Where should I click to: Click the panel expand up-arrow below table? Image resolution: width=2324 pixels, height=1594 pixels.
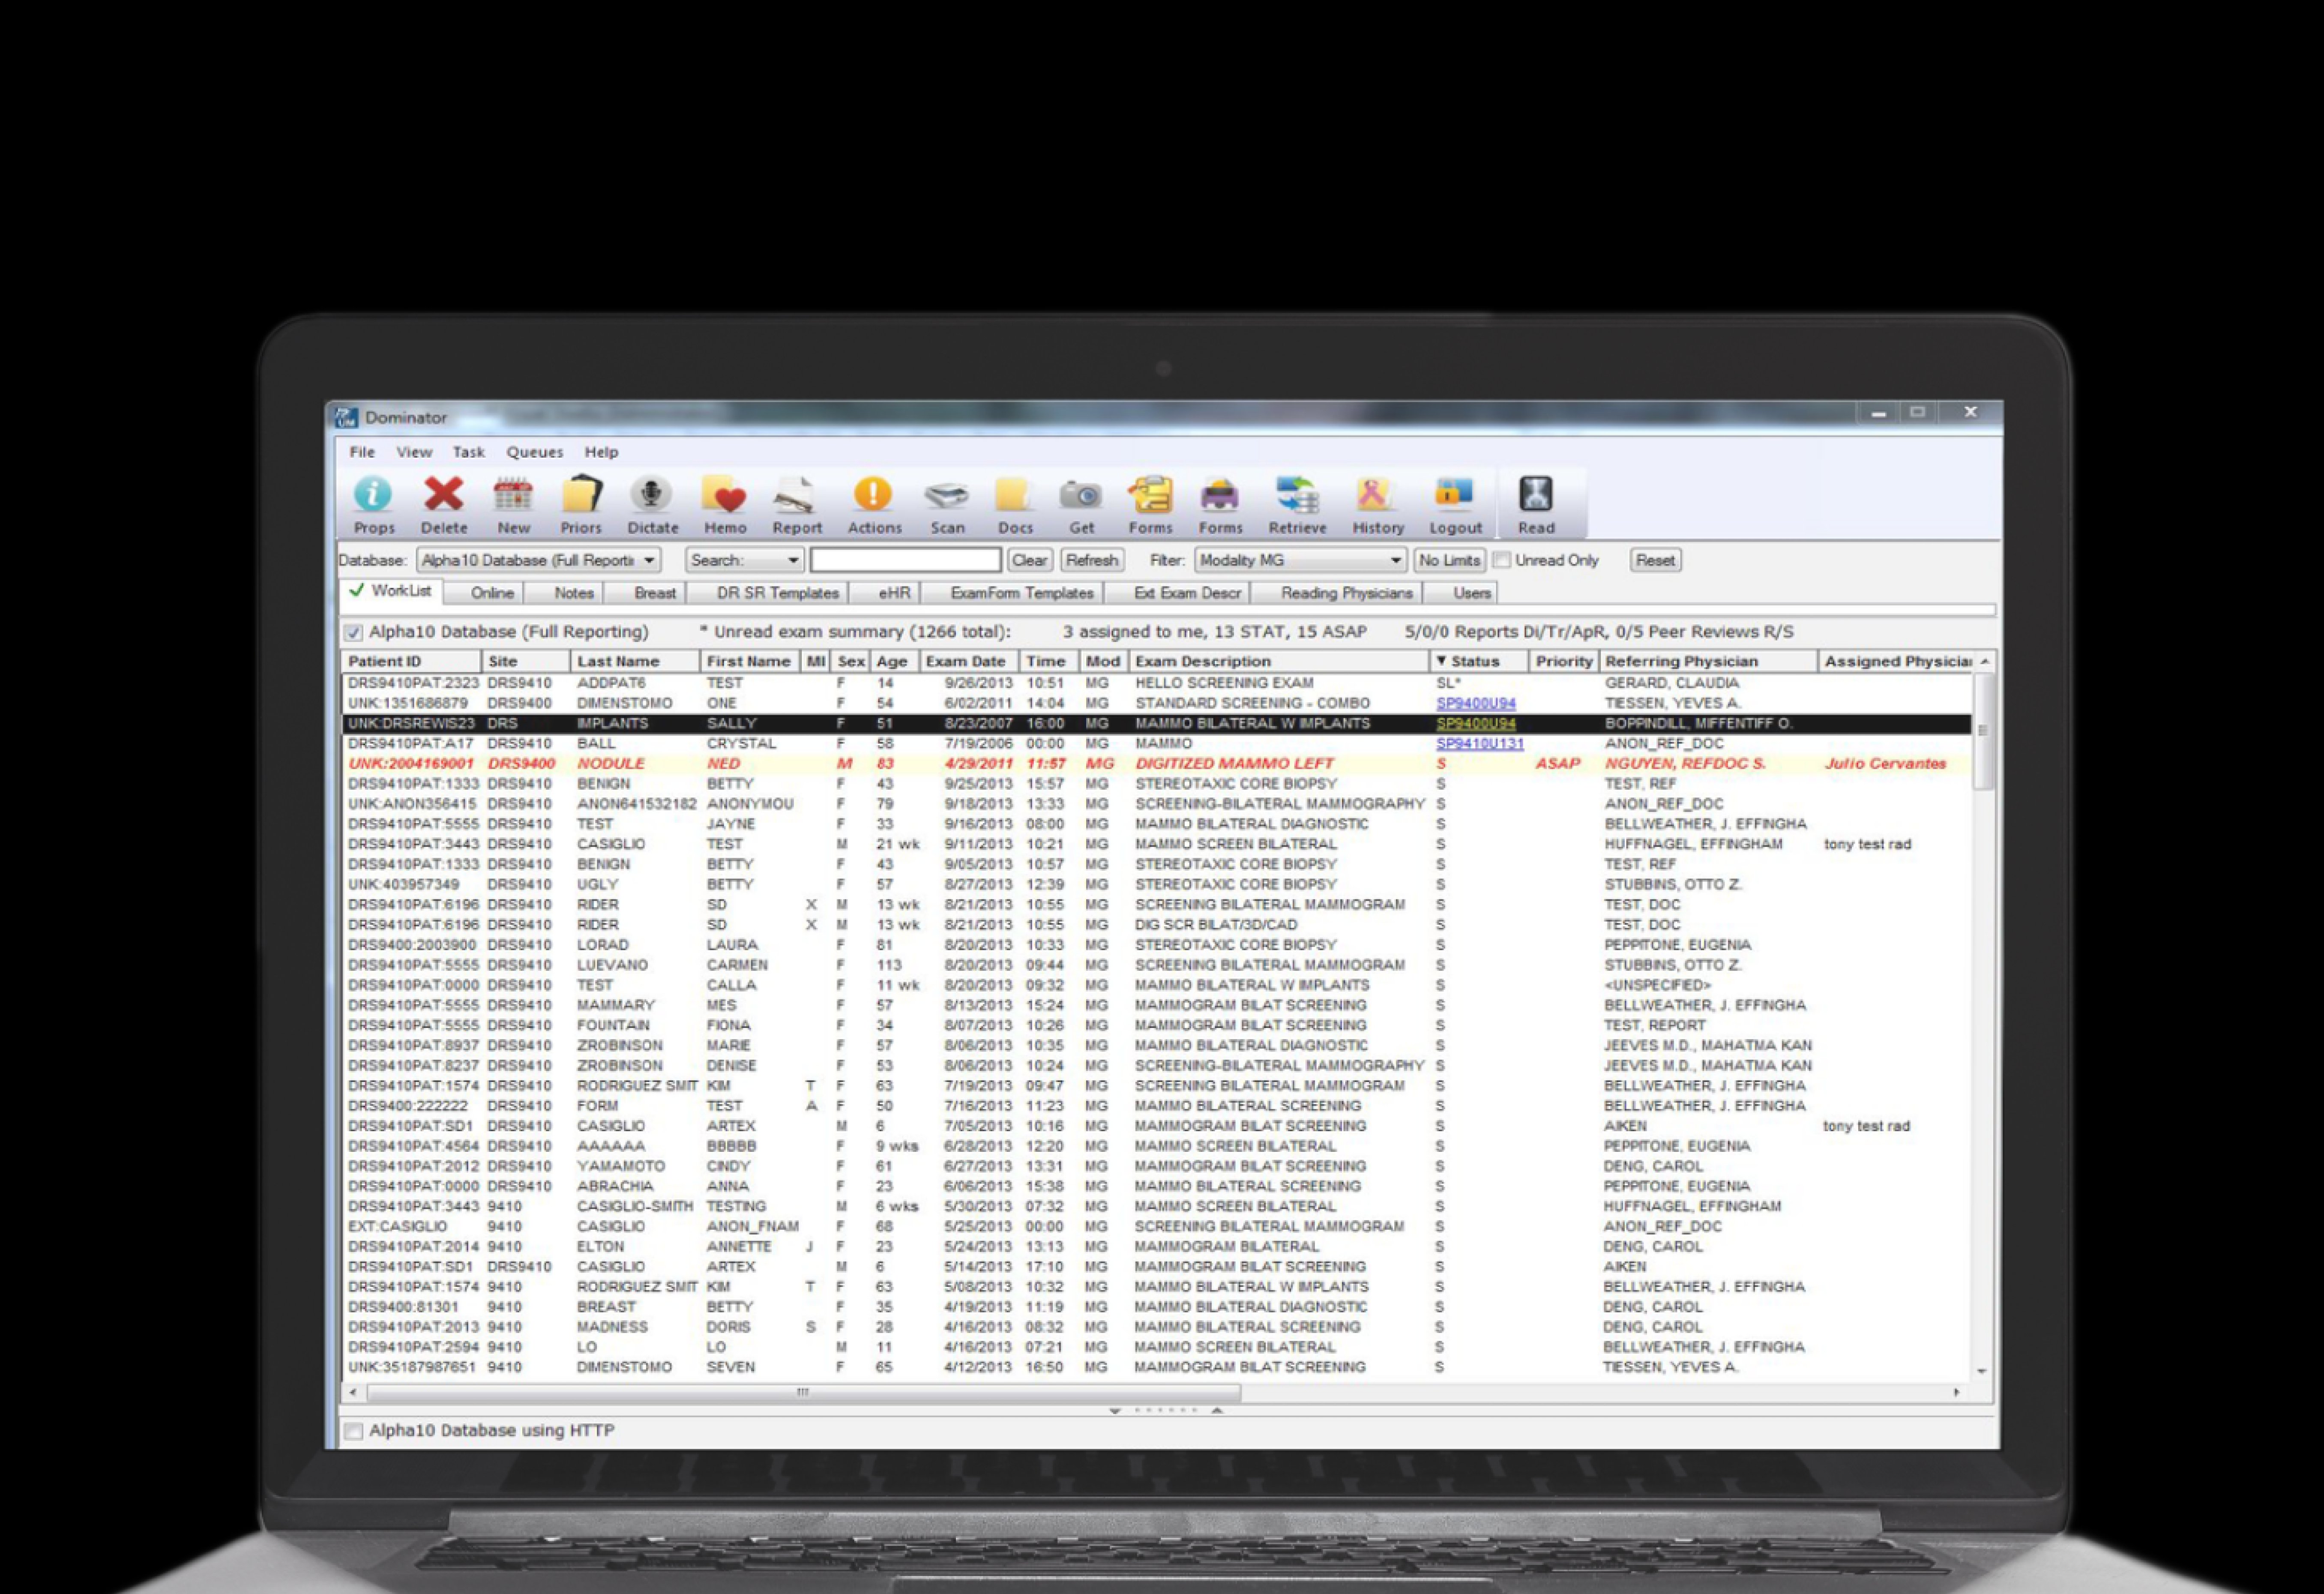[x=1217, y=1410]
